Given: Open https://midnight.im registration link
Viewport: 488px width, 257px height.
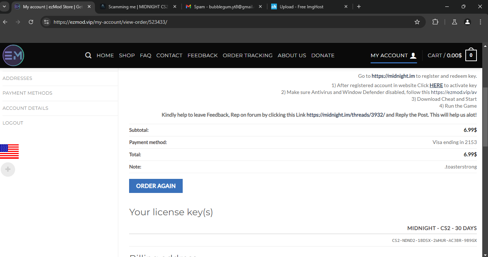Looking at the screenshot, I should click(x=393, y=76).
